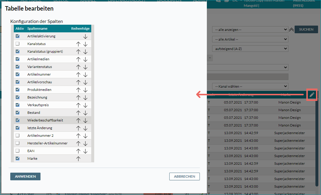The height and width of the screenshot is (195, 321).
Task: Enable the EAN column checkbox
Action: [18, 151]
